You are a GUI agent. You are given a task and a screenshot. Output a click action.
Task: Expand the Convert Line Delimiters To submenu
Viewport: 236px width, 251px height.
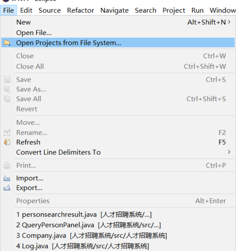click(229, 152)
